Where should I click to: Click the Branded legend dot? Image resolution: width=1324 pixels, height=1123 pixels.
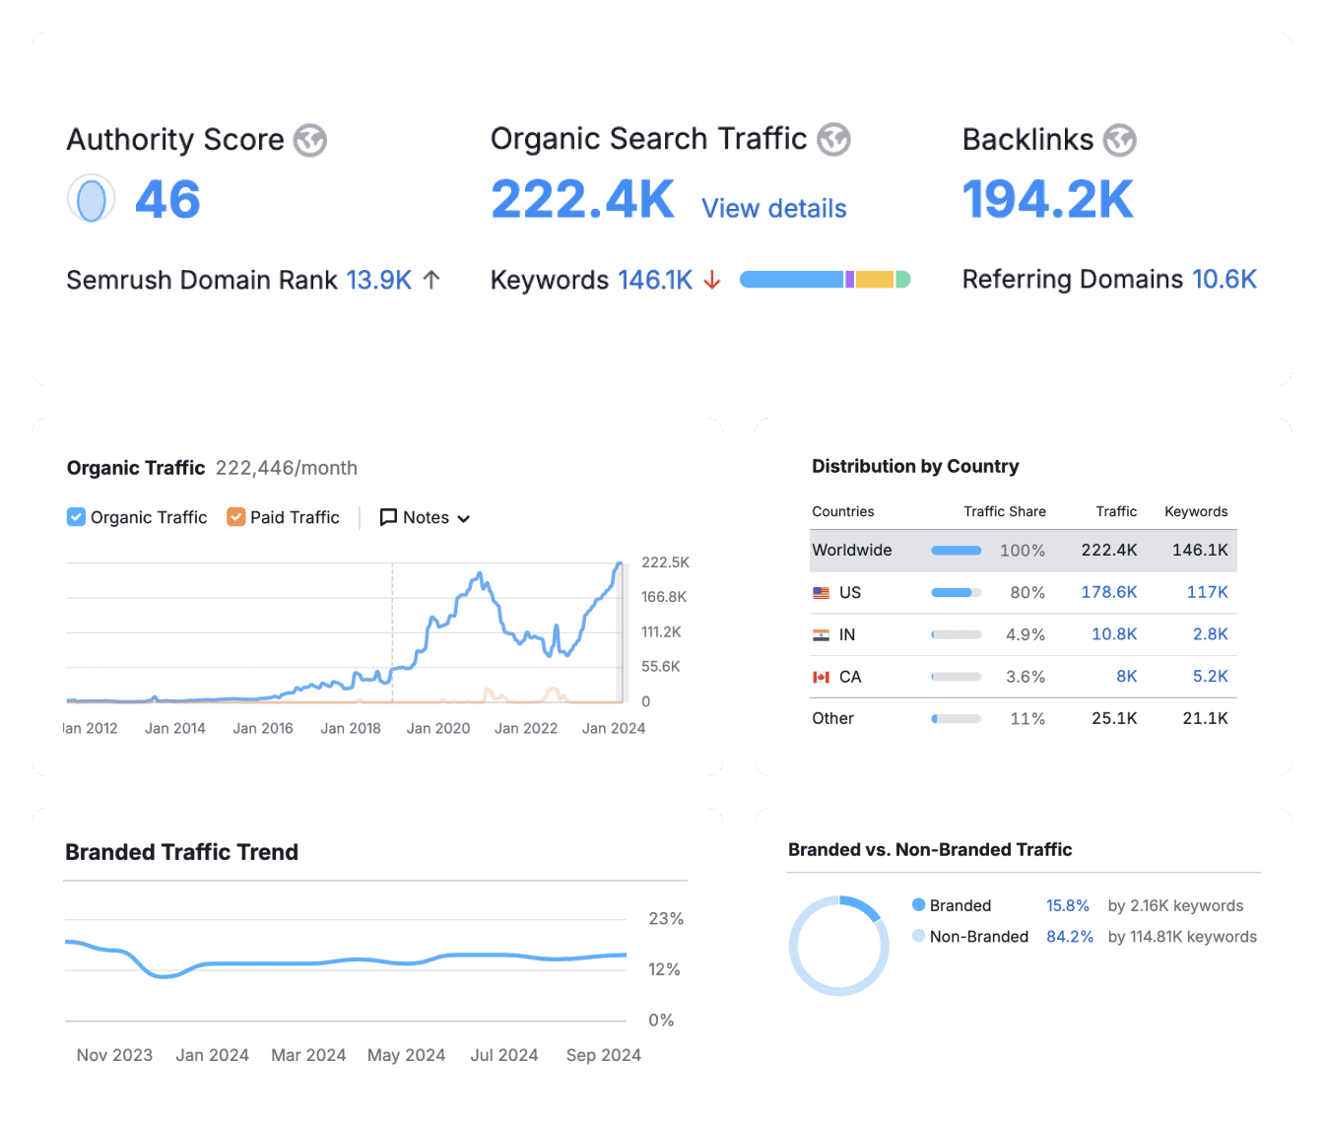click(918, 904)
